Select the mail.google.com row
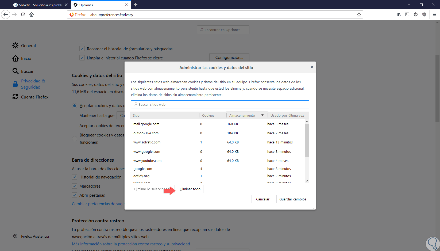Screen dimensions: 440x251 [218, 124]
